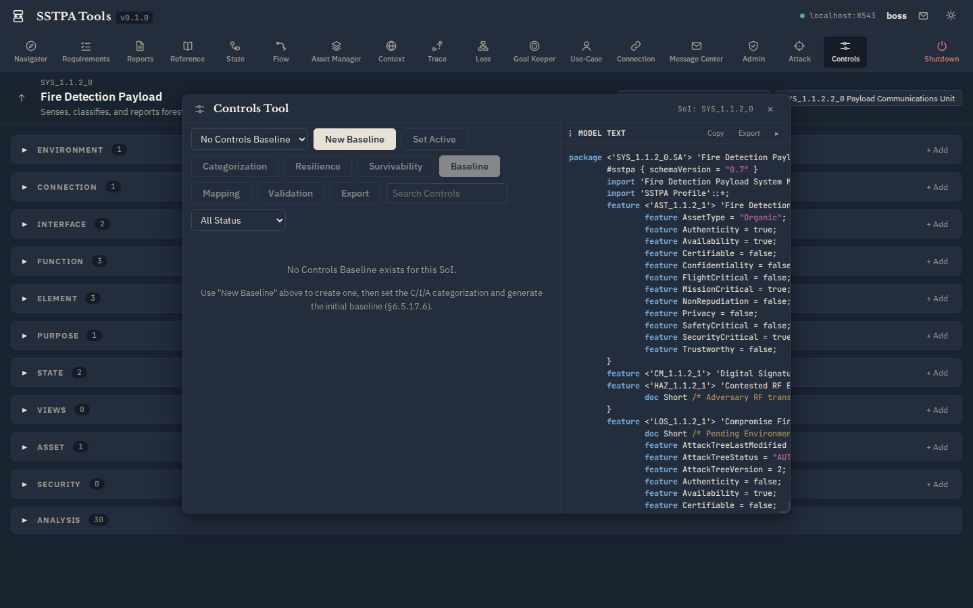Open the Message Center
This screenshot has height=608, width=973.
coord(696,51)
